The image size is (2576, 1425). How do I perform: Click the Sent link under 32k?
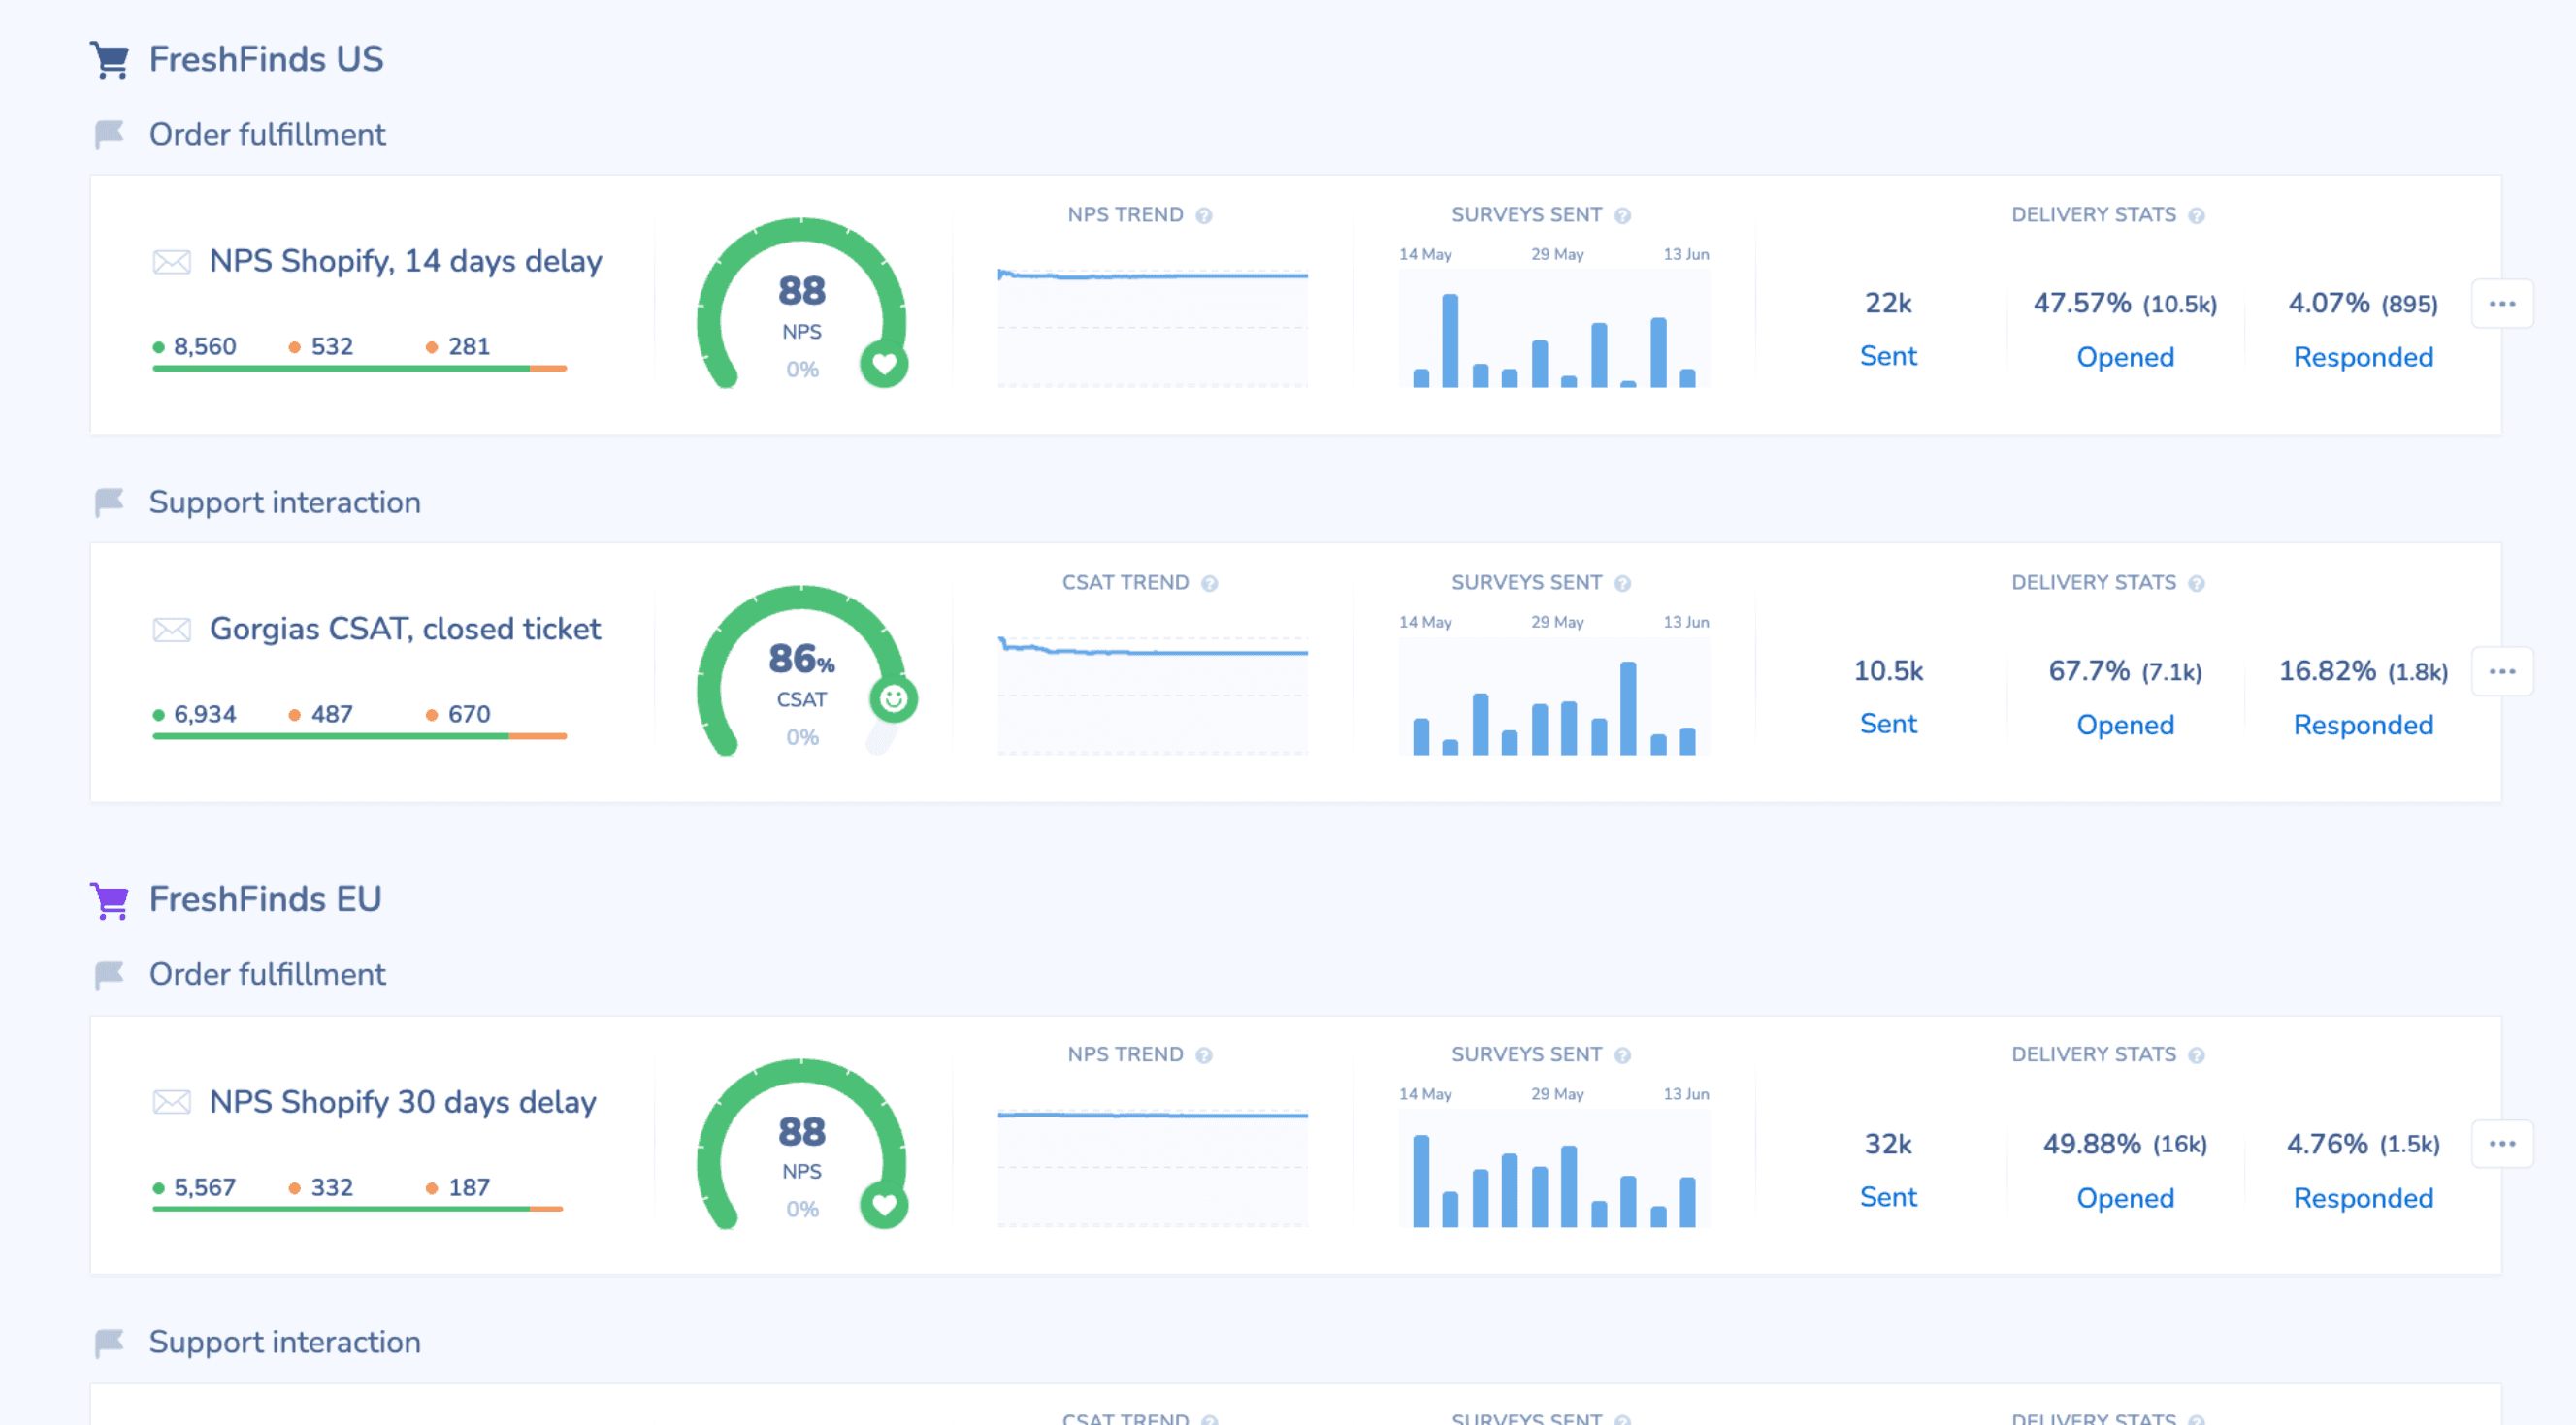(1888, 1197)
